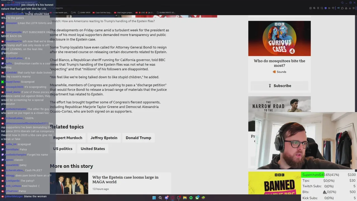Open the US politics topic
Image resolution: width=357 pixels, height=201 pixels.
coord(63,149)
